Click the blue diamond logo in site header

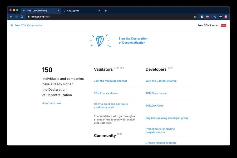12,25
